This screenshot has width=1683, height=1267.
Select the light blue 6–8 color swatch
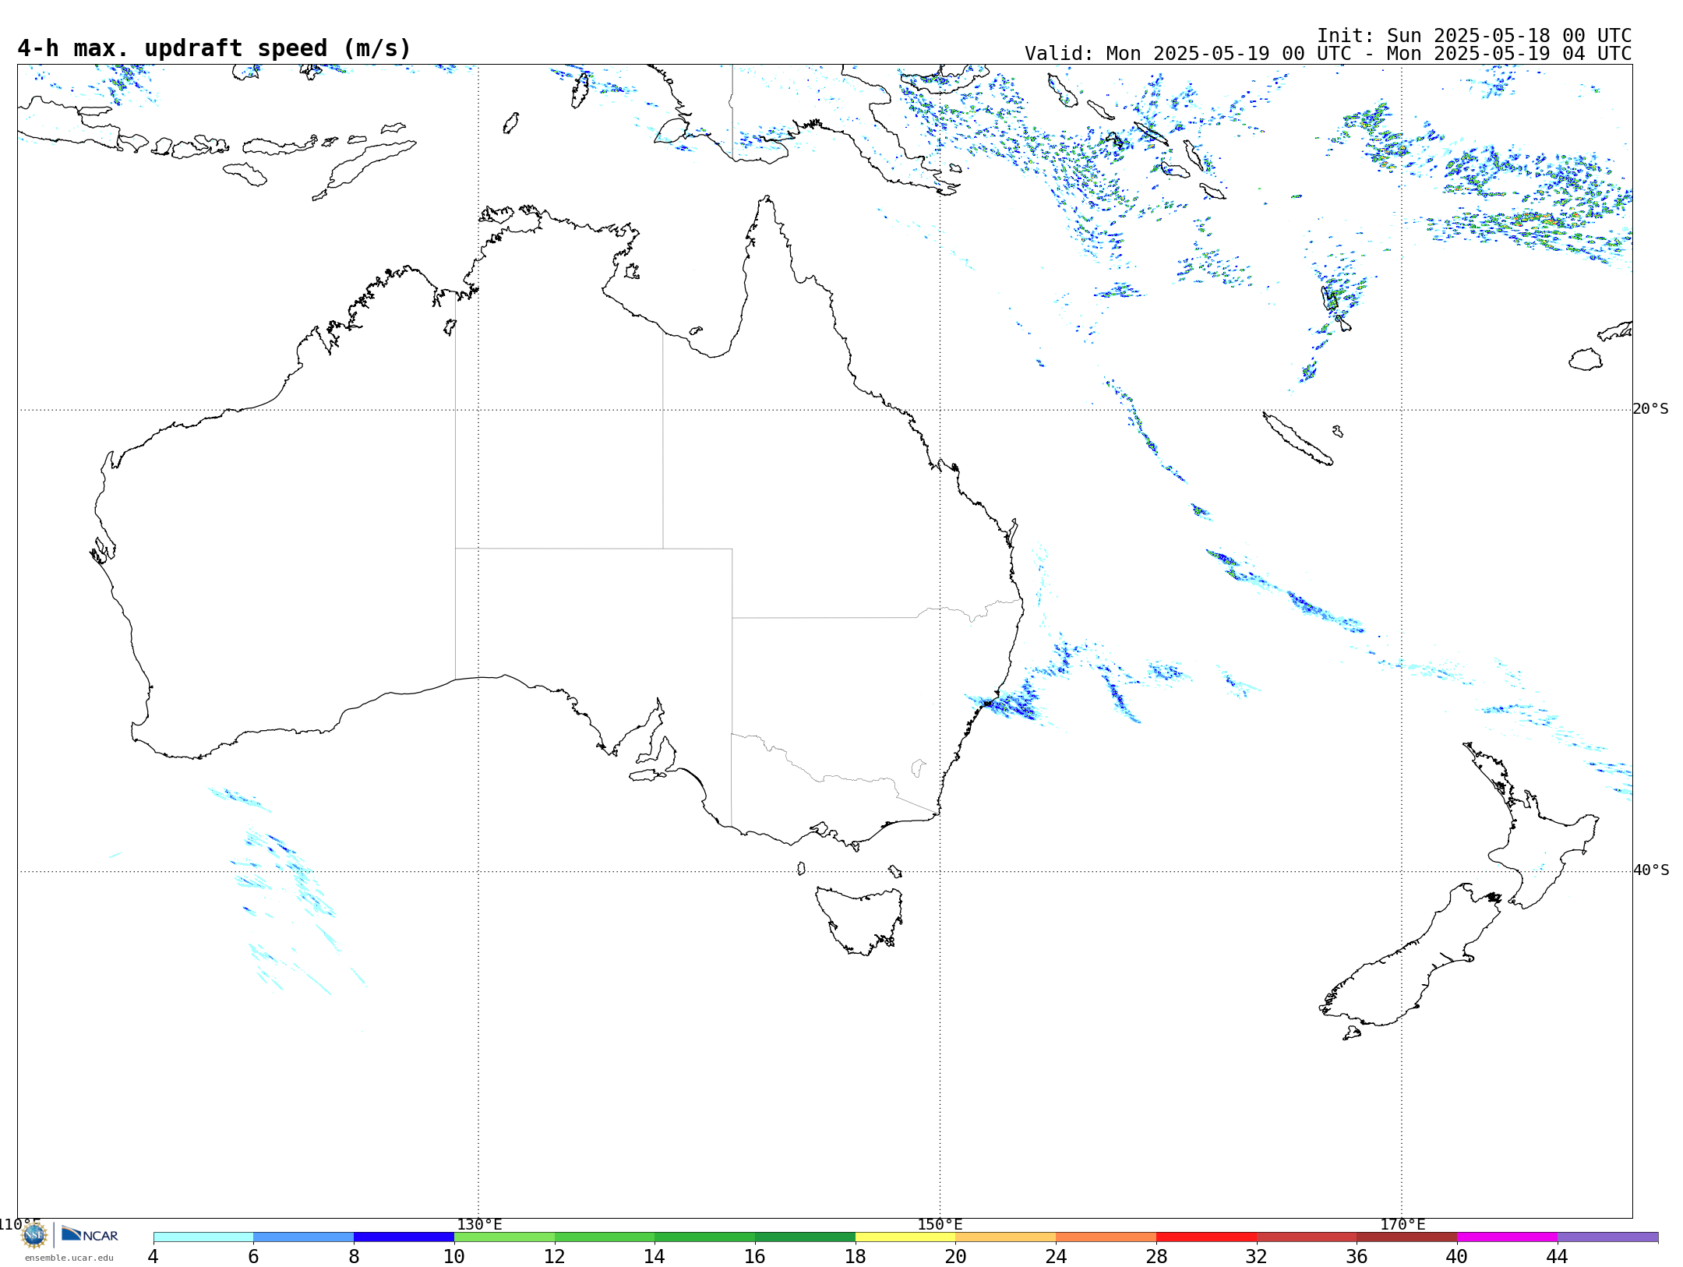(x=304, y=1237)
